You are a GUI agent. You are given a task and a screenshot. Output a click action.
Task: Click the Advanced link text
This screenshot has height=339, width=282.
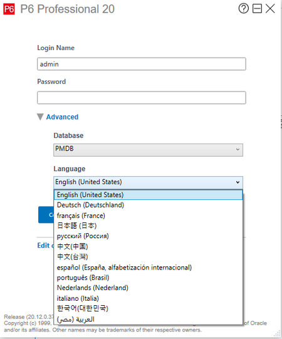click(x=62, y=117)
